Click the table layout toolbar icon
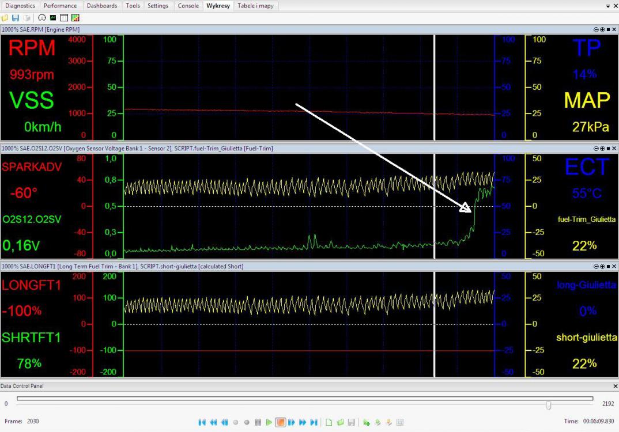Viewport: 619px width, 432px height. (64, 18)
